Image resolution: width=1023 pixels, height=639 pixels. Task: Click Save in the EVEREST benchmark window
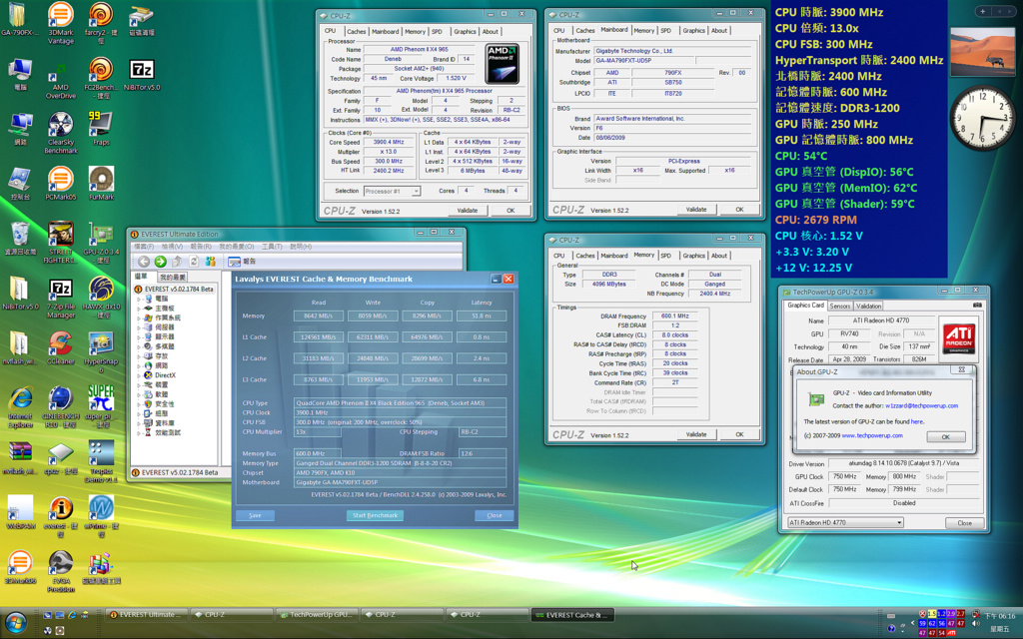tap(255, 515)
